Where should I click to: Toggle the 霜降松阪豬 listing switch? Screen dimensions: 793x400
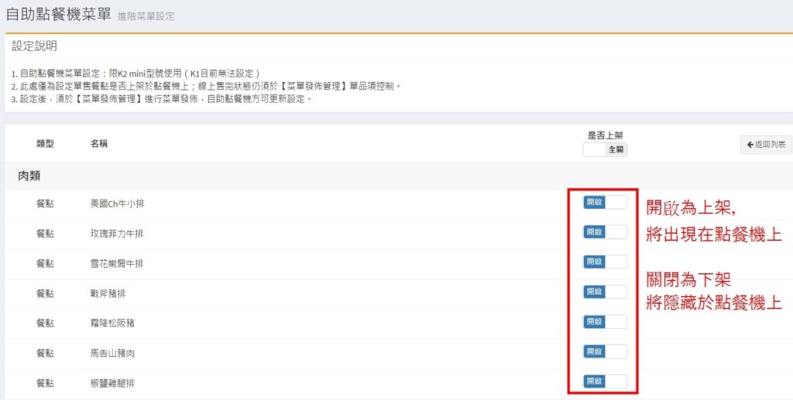[605, 322]
